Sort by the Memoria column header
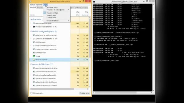 point(85,15)
